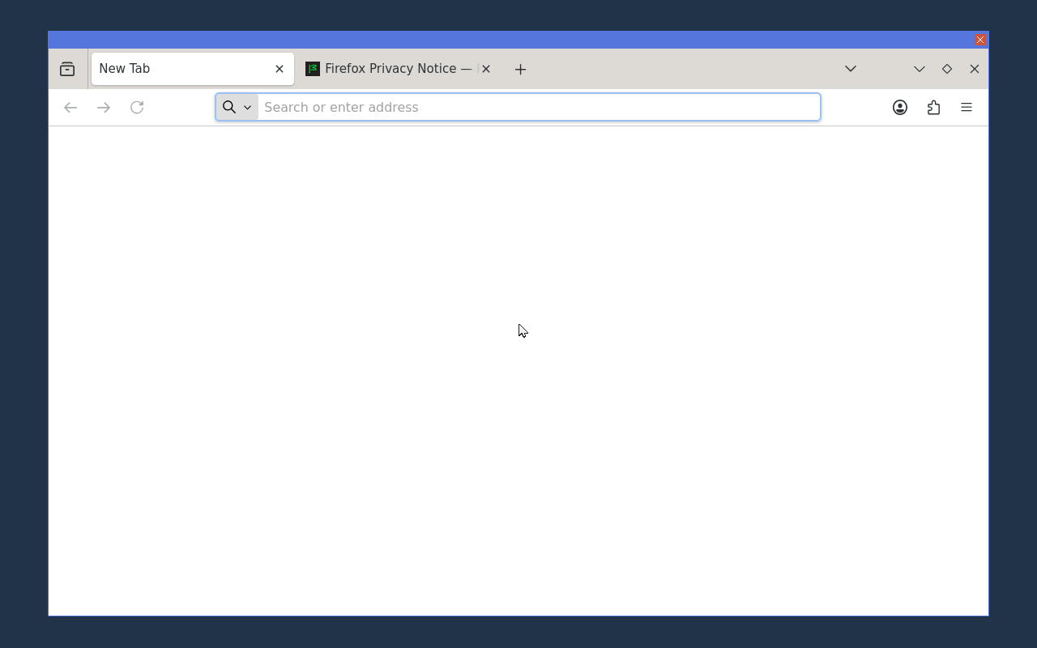Screen dimensions: 1037x648
Task: Open the Firefox account menu
Action: [x=900, y=107]
